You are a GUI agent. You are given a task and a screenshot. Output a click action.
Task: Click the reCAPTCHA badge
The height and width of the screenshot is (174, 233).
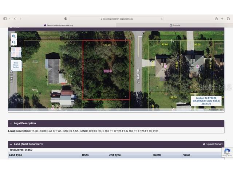(227, 152)
